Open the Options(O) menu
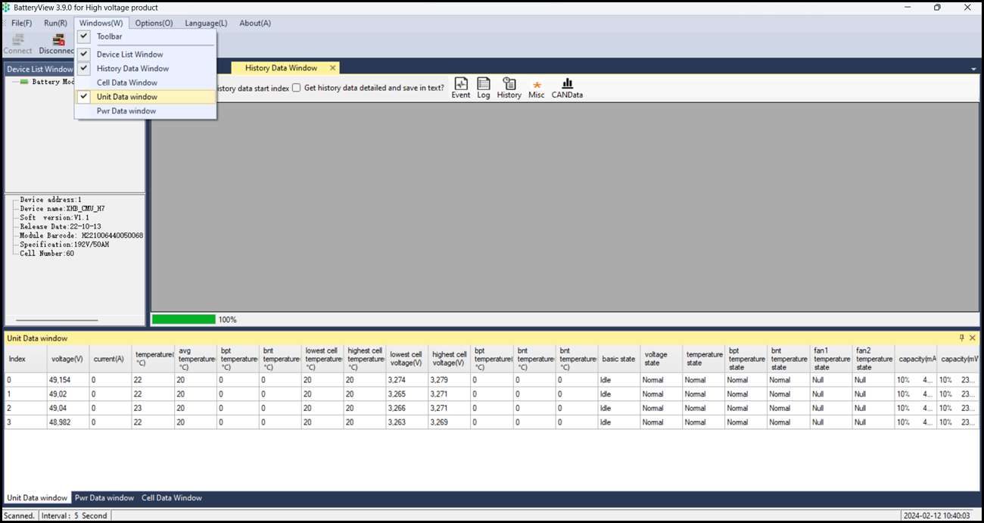The width and height of the screenshot is (984, 523). (x=154, y=23)
